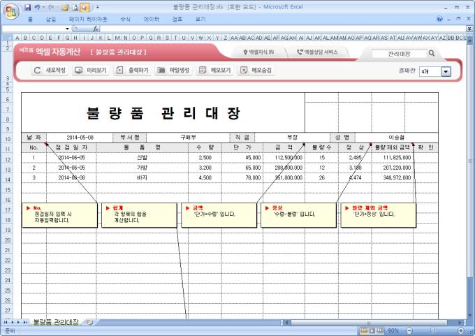
Task: Open the Customize Quick Access Toolbar dropdown
Action: click(98, 7)
